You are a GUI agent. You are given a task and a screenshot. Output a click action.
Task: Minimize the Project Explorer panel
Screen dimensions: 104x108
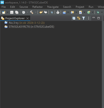94,18
